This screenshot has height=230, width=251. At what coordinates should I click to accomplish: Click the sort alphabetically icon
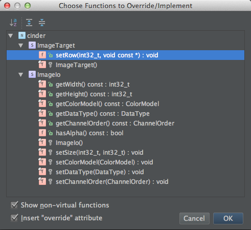tap(13, 23)
